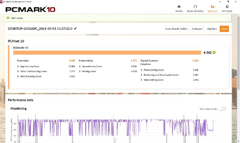Viewport: 240px width, 143px height.
Task: Select the Results bar chart icon
Action: tap(213, 7)
